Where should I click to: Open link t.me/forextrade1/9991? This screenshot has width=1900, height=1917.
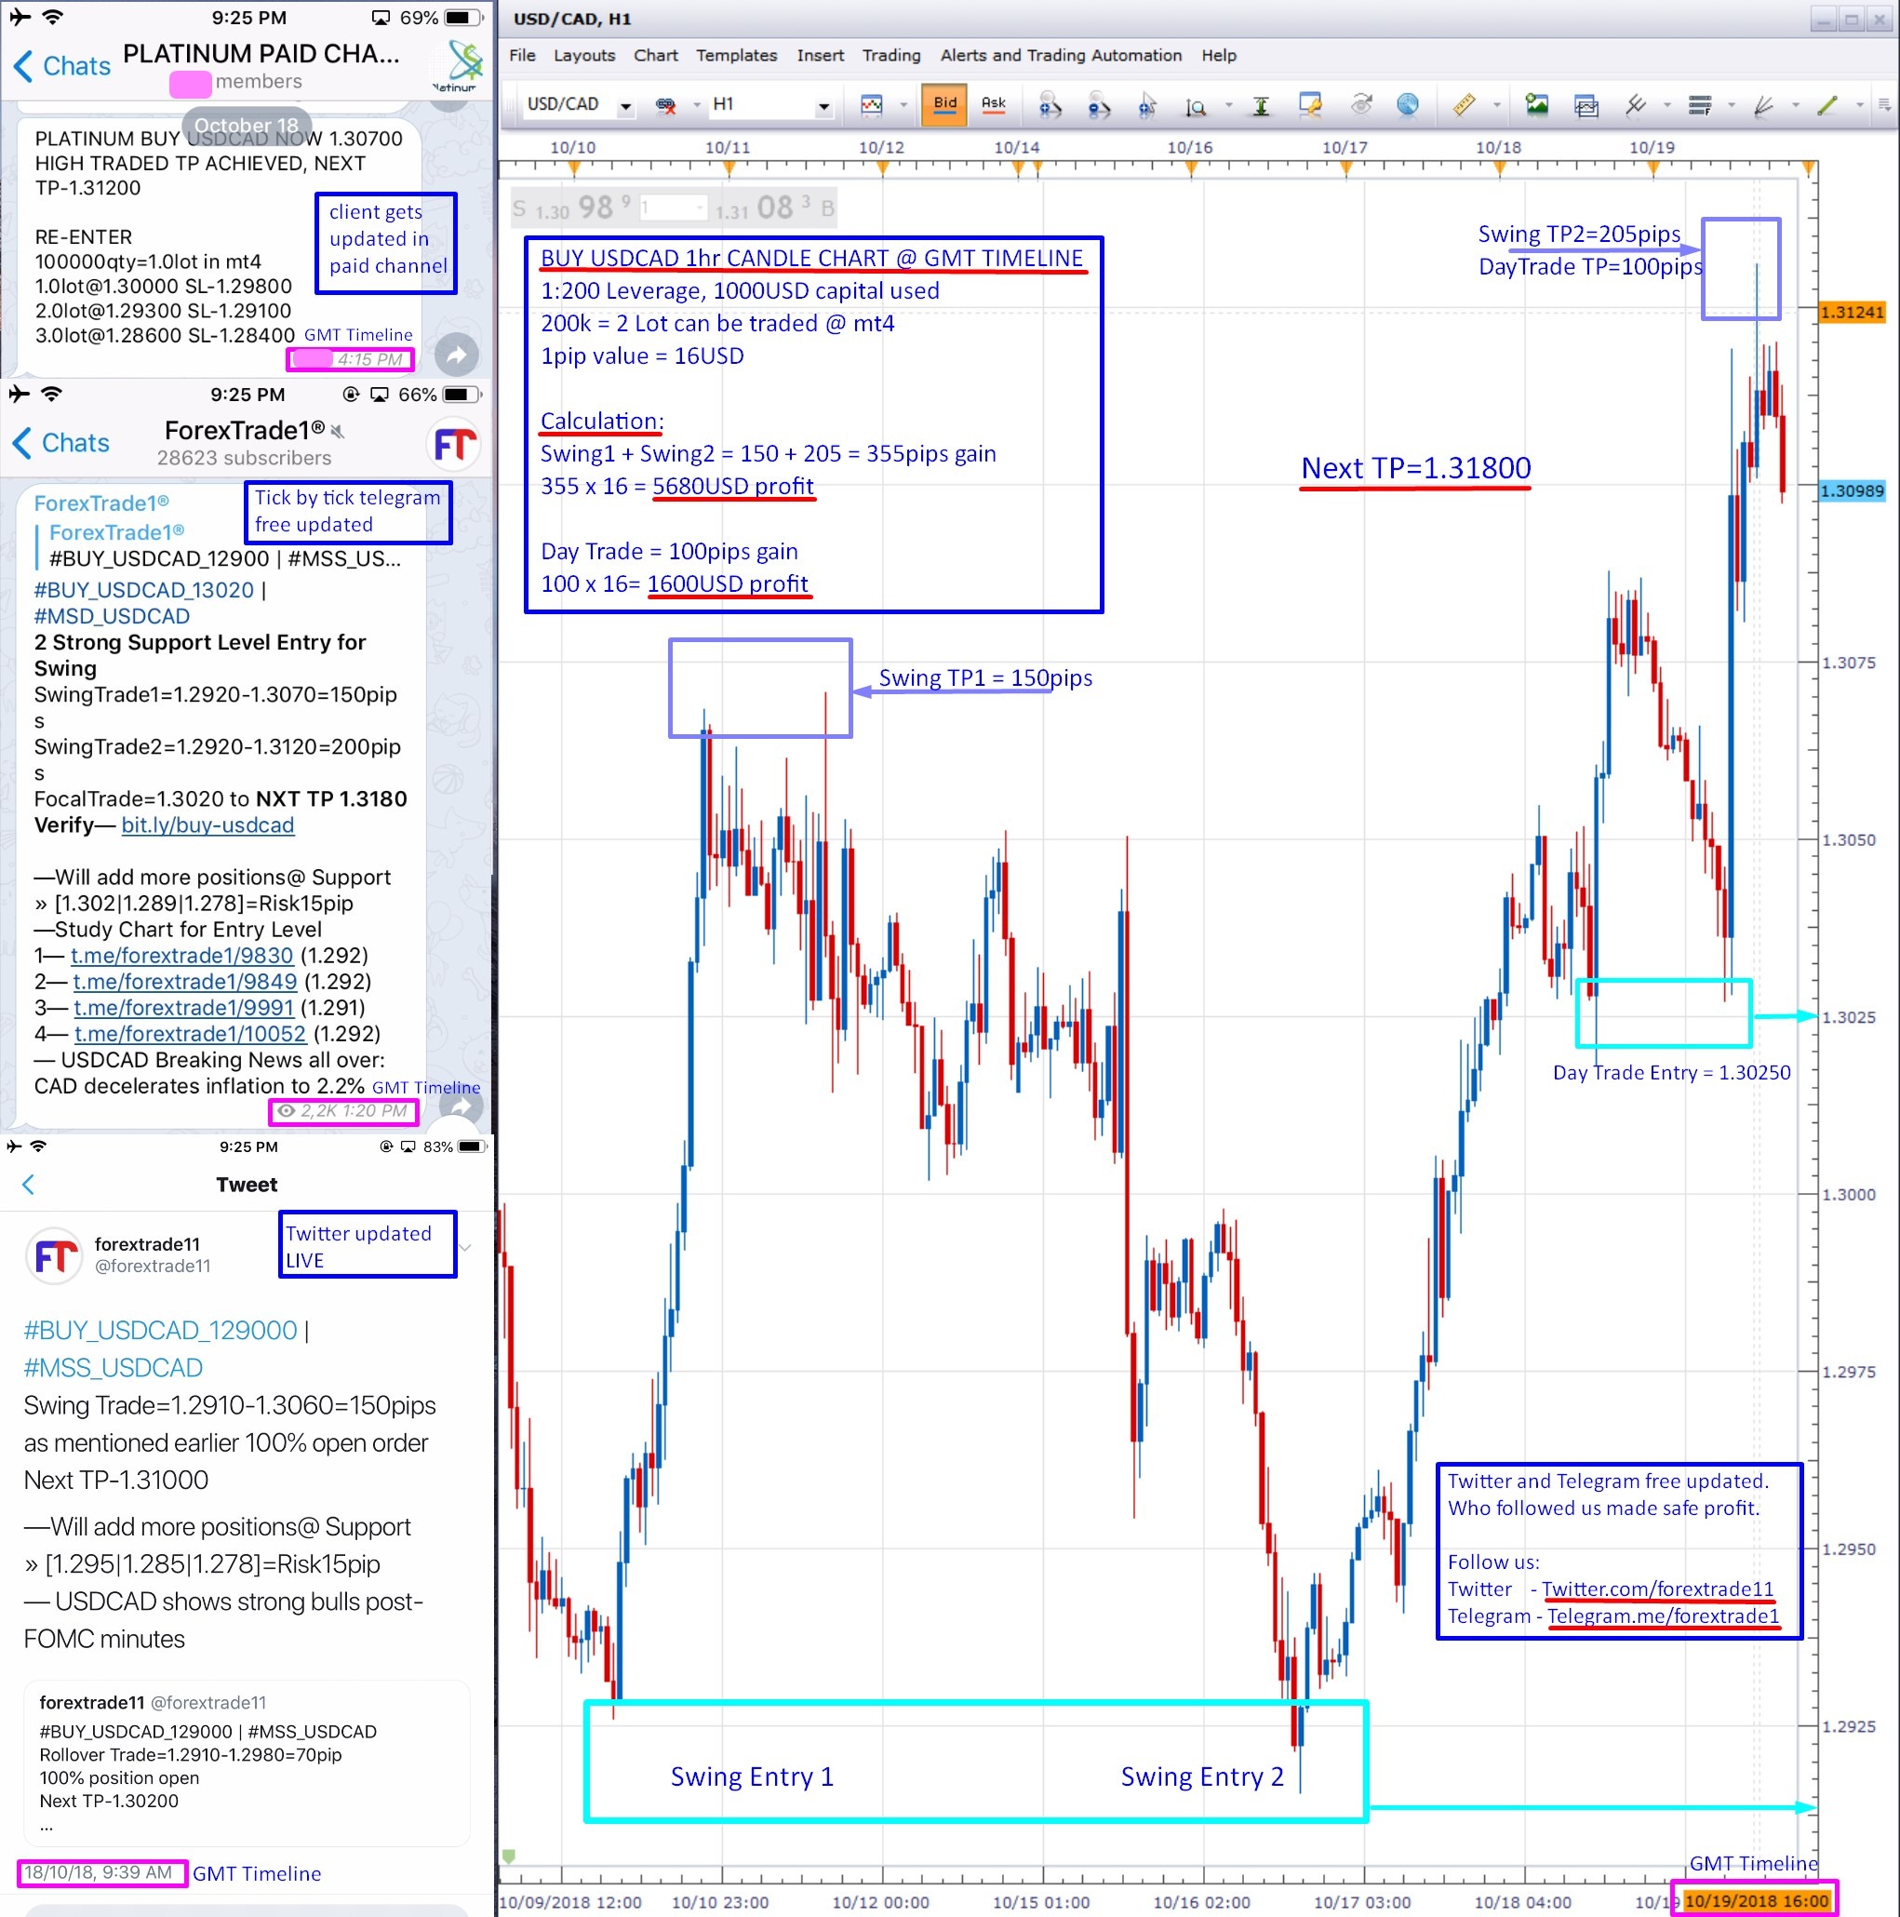[183, 1007]
